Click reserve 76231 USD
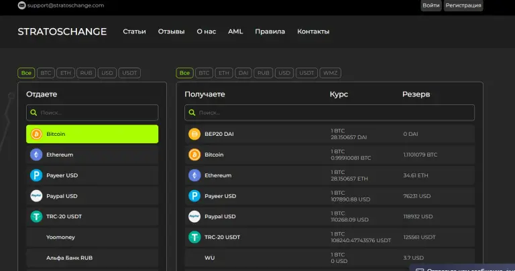Screen dimensions: 515x271 [x=417, y=196]
